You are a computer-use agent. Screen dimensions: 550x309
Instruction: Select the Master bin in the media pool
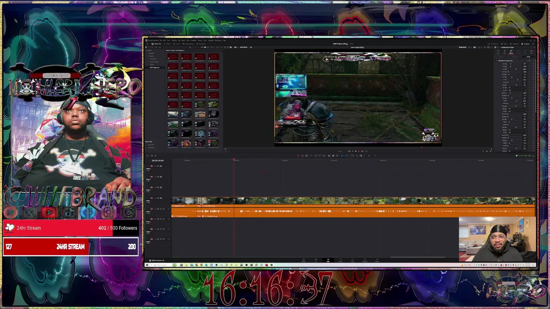[x=150, y=51]
